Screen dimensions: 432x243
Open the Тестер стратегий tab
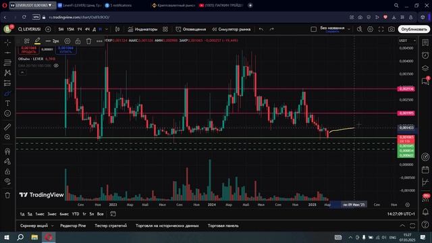point(111,225)
